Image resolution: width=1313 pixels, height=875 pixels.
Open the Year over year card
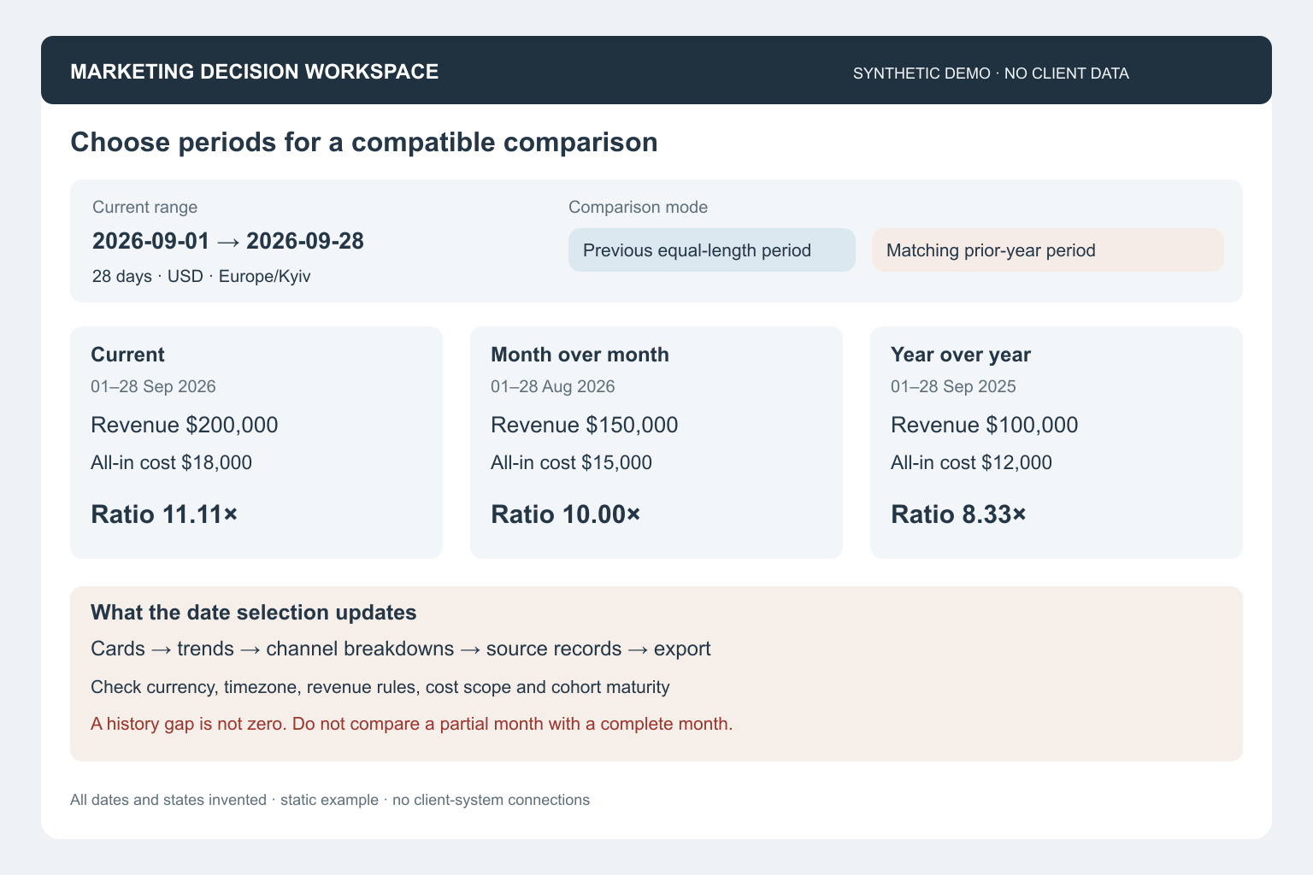pyautogui.click(x=1057, y=443)
